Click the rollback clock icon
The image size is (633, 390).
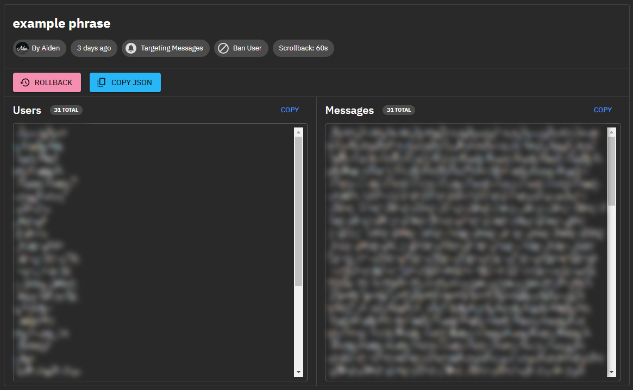point(24,82)
